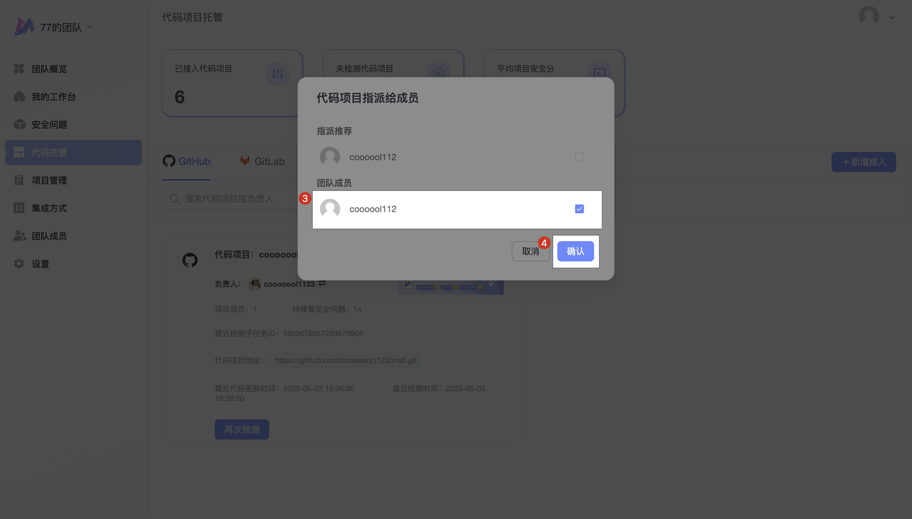This screenshot has height=519, width=912.
Task: Click the 项目管理 clipboard icon
Action: coord(19,180)
